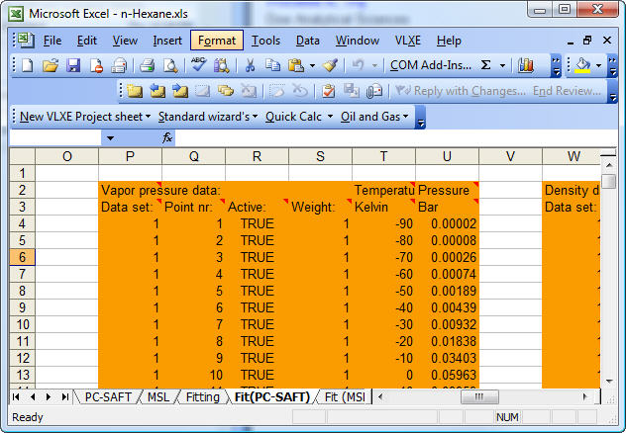The height and width of the screenshot is (433, 626).
Task: Print the current sheet
Action: [148, 65]
